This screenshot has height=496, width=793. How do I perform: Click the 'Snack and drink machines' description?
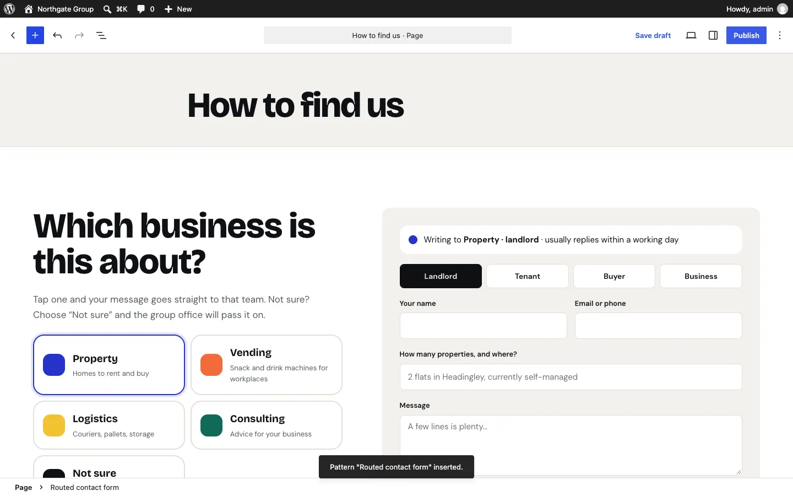[x=279, y=373]
